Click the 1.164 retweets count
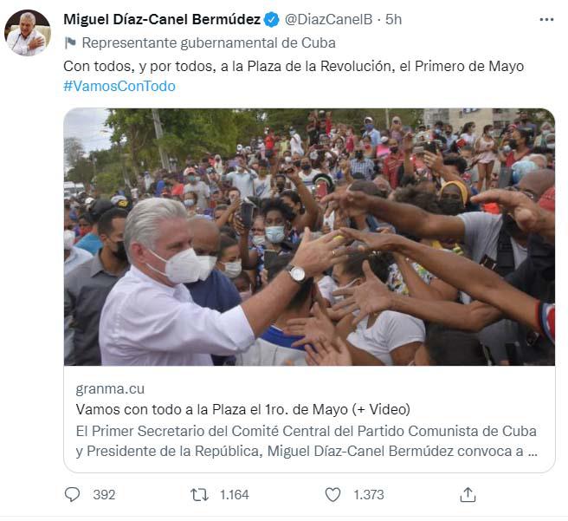The height and width of the screenshot is (521, 568). pos(235,495)
